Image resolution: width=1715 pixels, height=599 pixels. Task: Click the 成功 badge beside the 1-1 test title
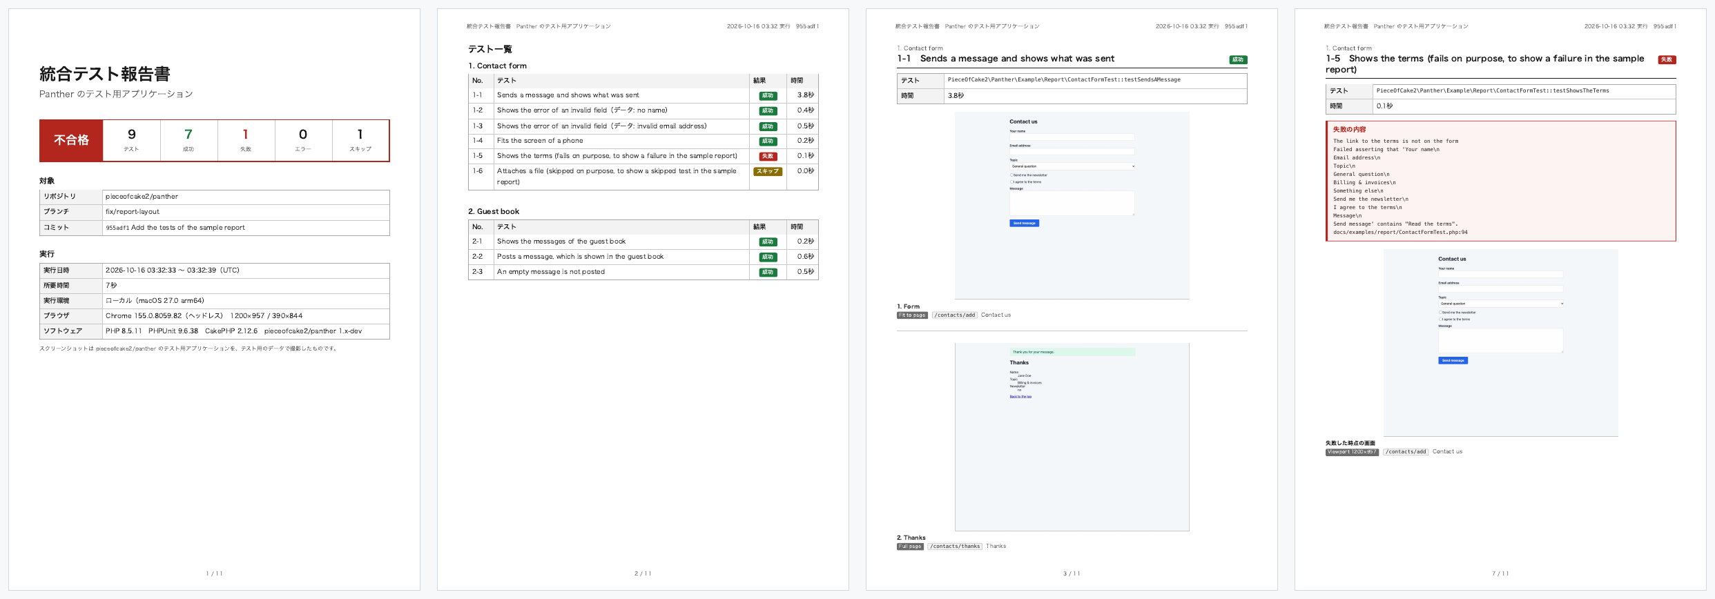tap(1238, 60)
